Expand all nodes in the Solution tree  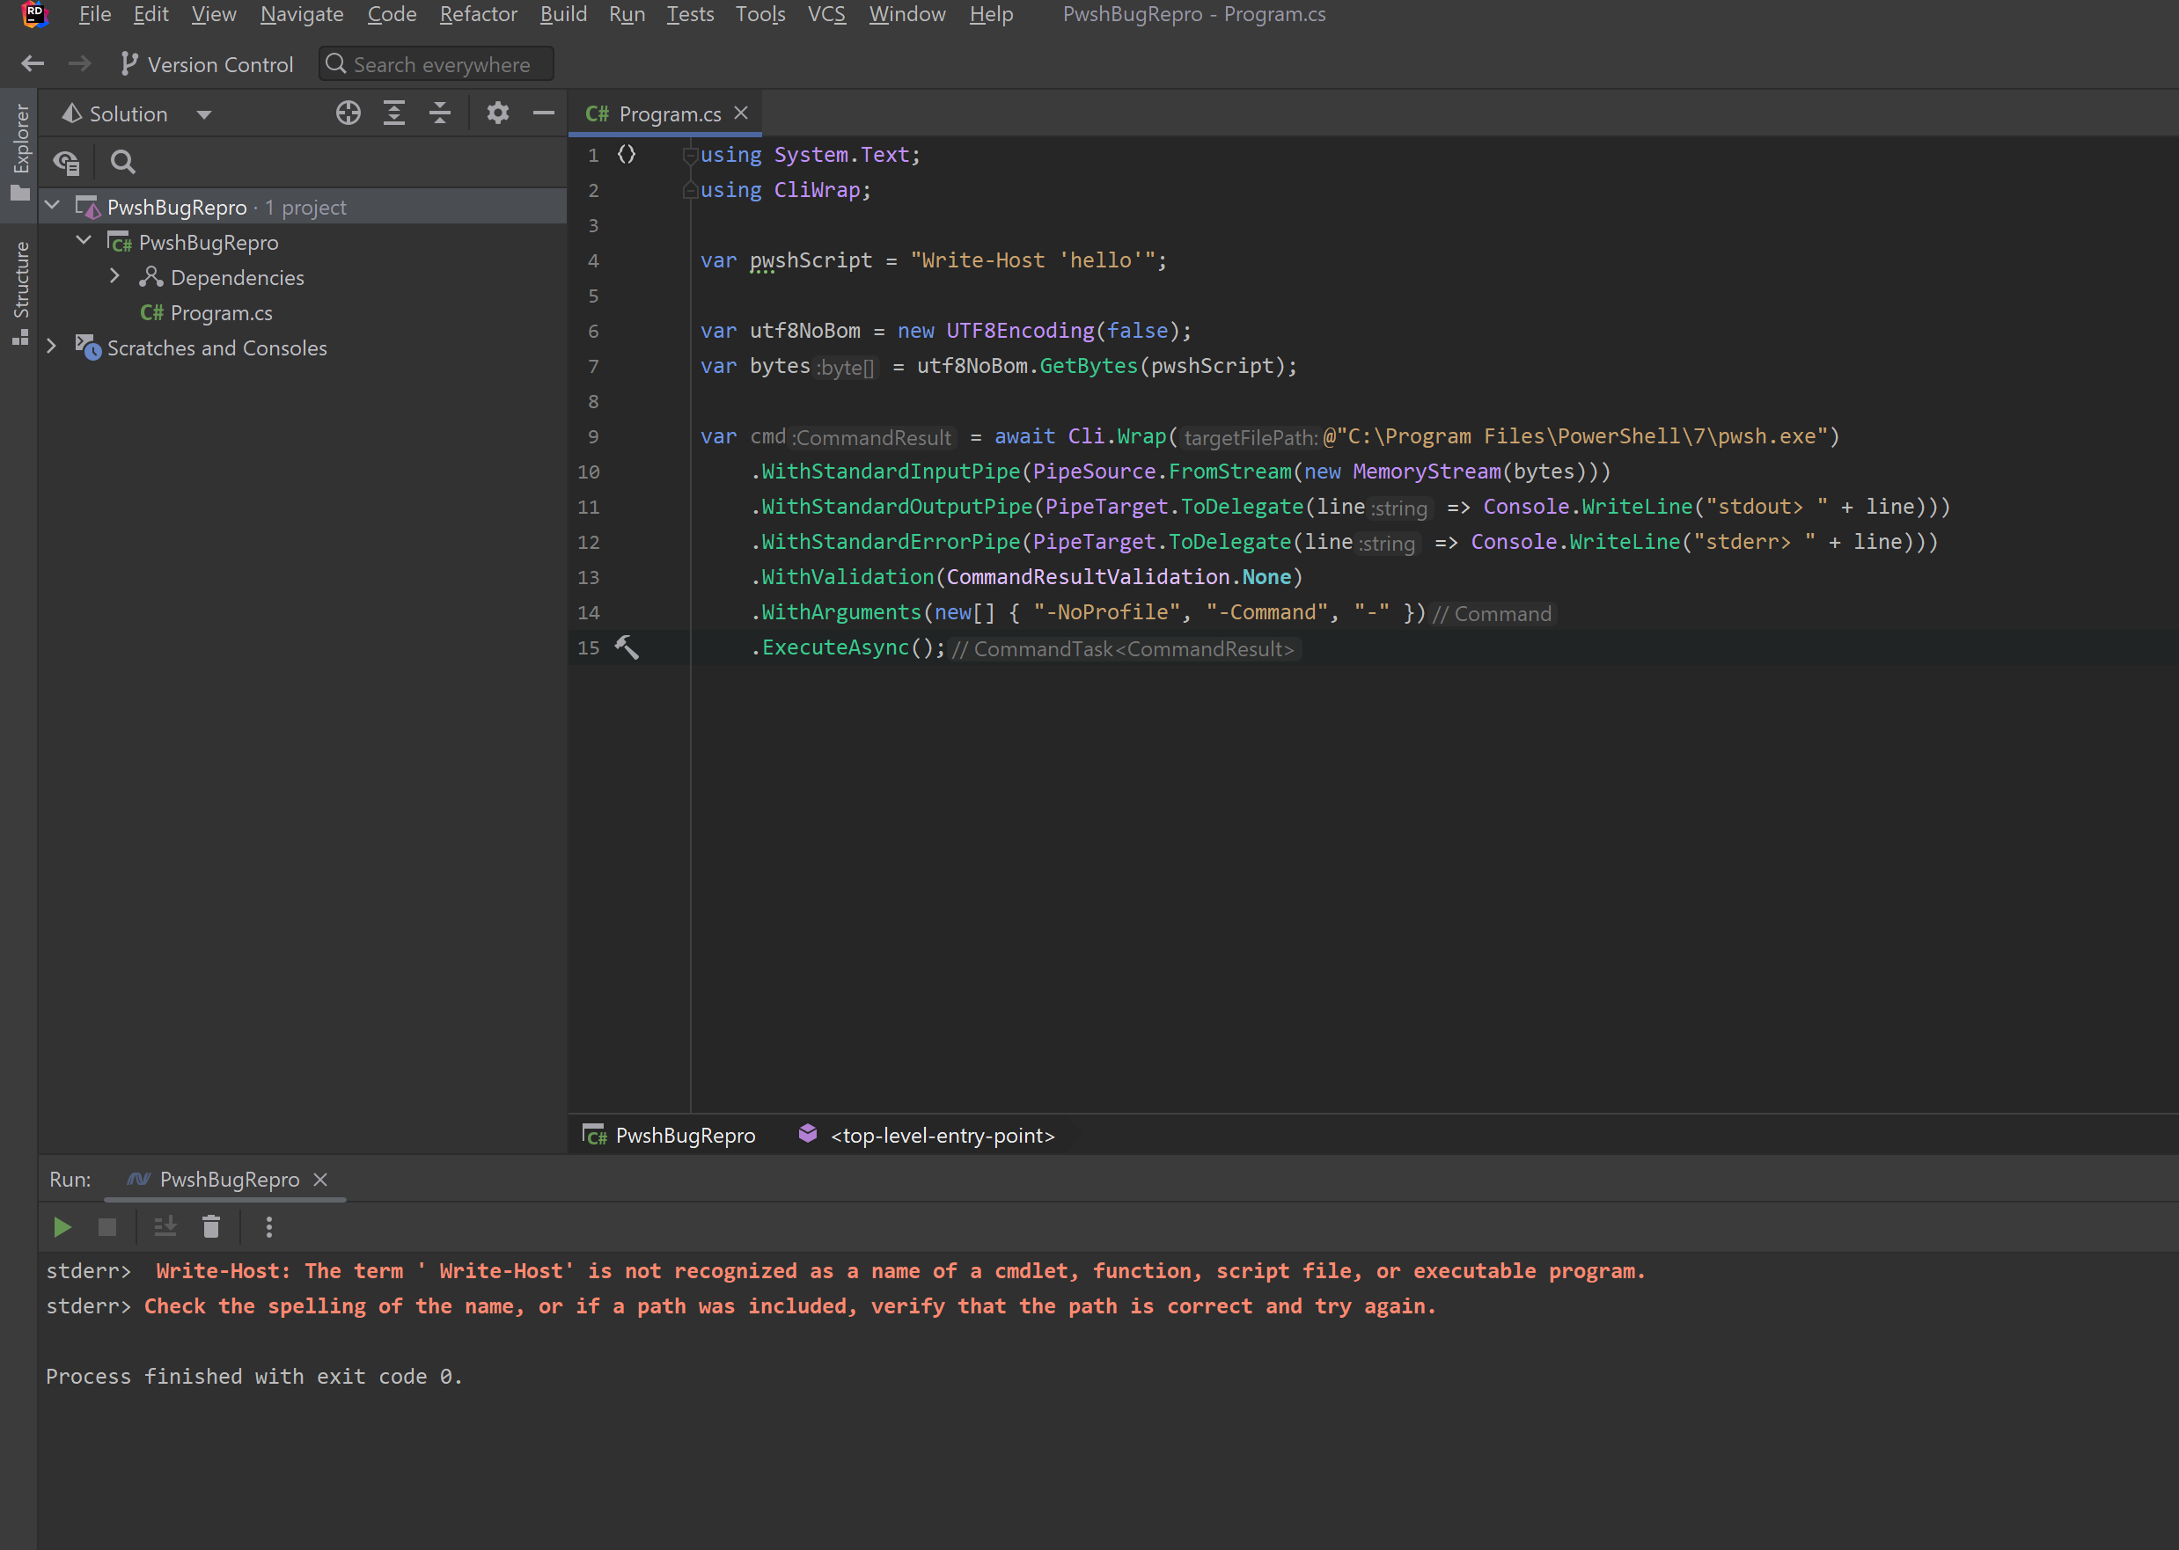click(x=394, y=113)
